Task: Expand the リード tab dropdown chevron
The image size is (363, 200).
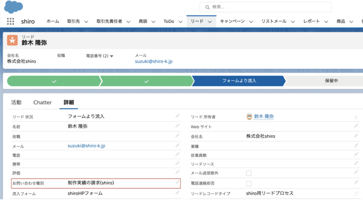Action: point(210,22)
